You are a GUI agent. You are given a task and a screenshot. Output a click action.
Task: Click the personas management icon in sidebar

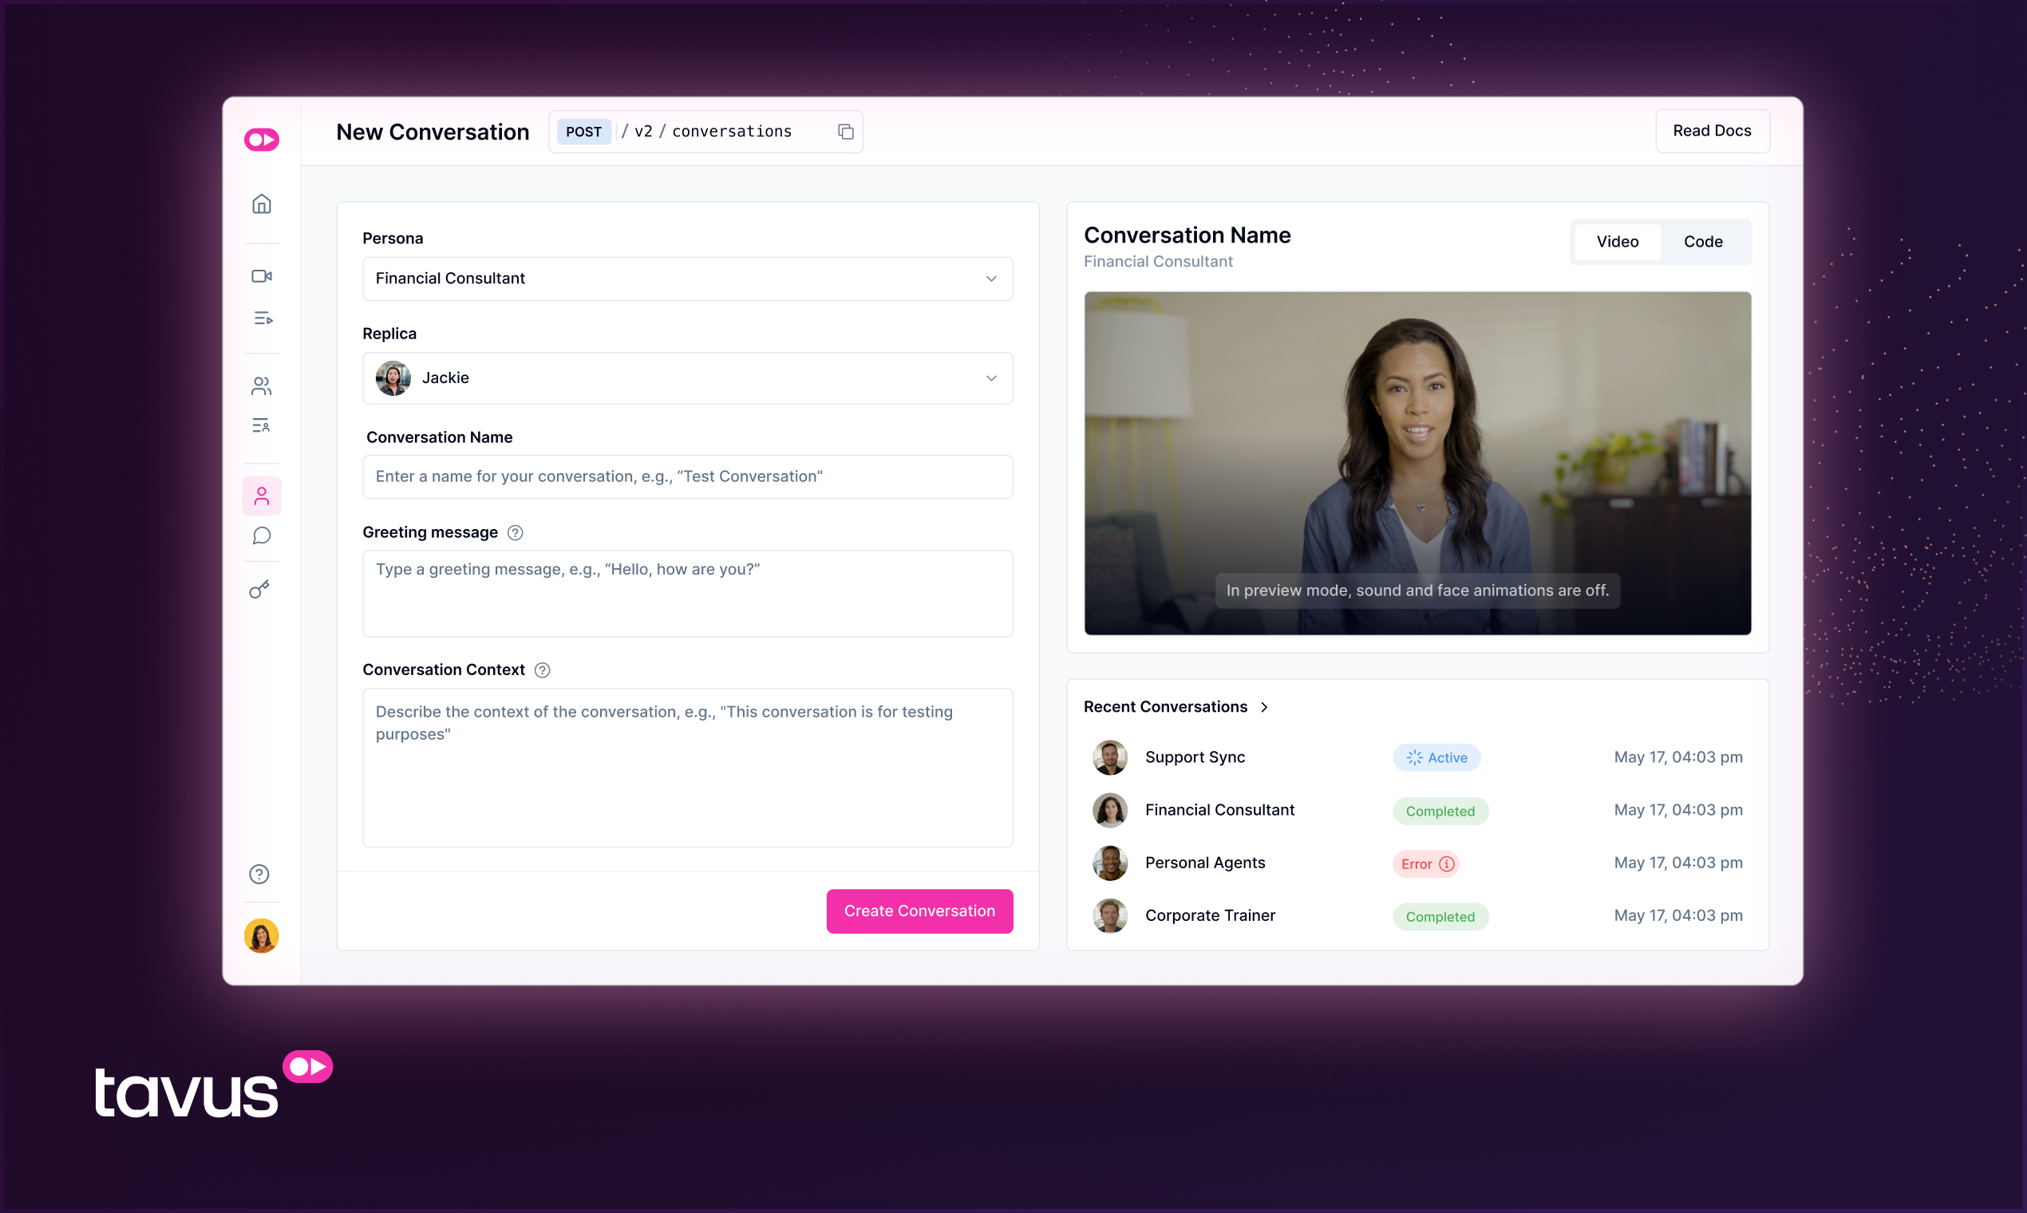coord(260,496)
